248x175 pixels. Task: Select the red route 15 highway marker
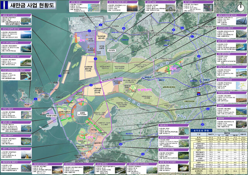198,93
